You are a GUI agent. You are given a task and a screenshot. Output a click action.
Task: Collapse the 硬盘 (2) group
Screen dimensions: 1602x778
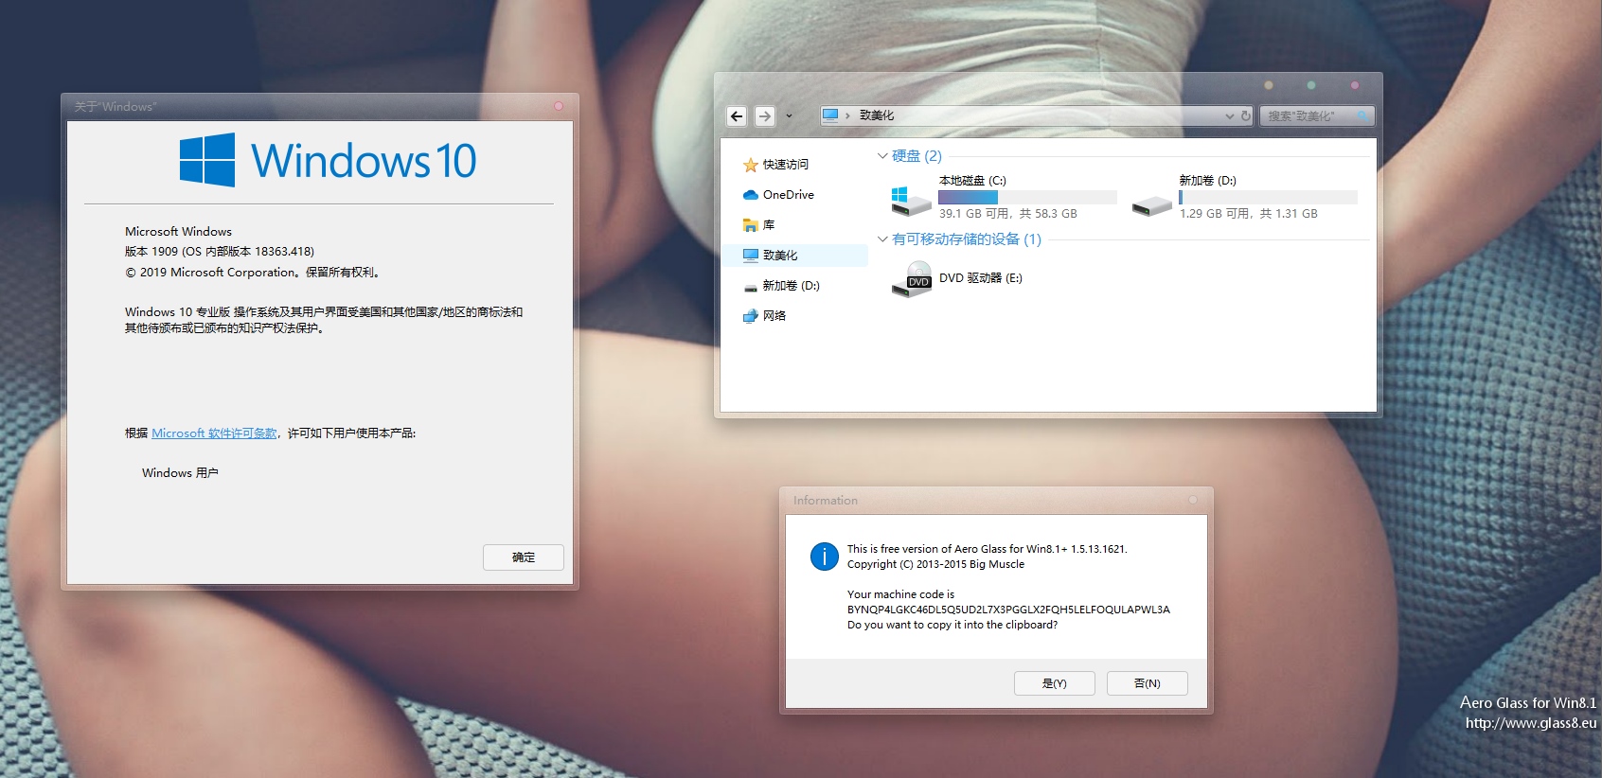point(882,156)
